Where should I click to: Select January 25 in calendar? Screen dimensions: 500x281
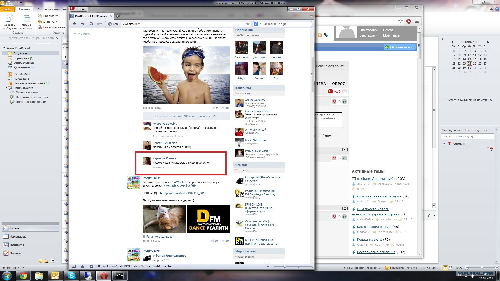[475, 63]
